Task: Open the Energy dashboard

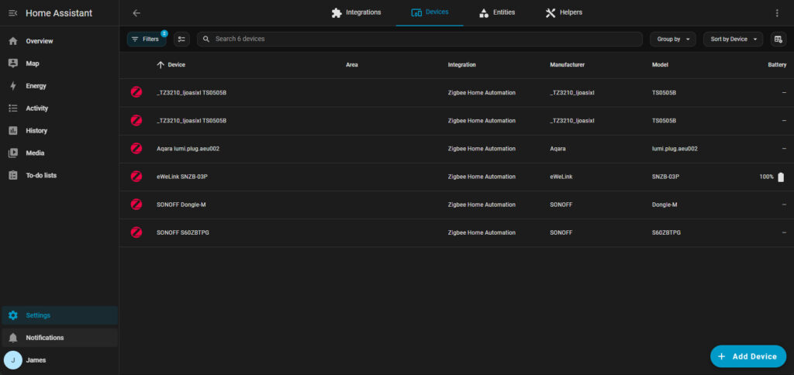Action: (37, 86)
